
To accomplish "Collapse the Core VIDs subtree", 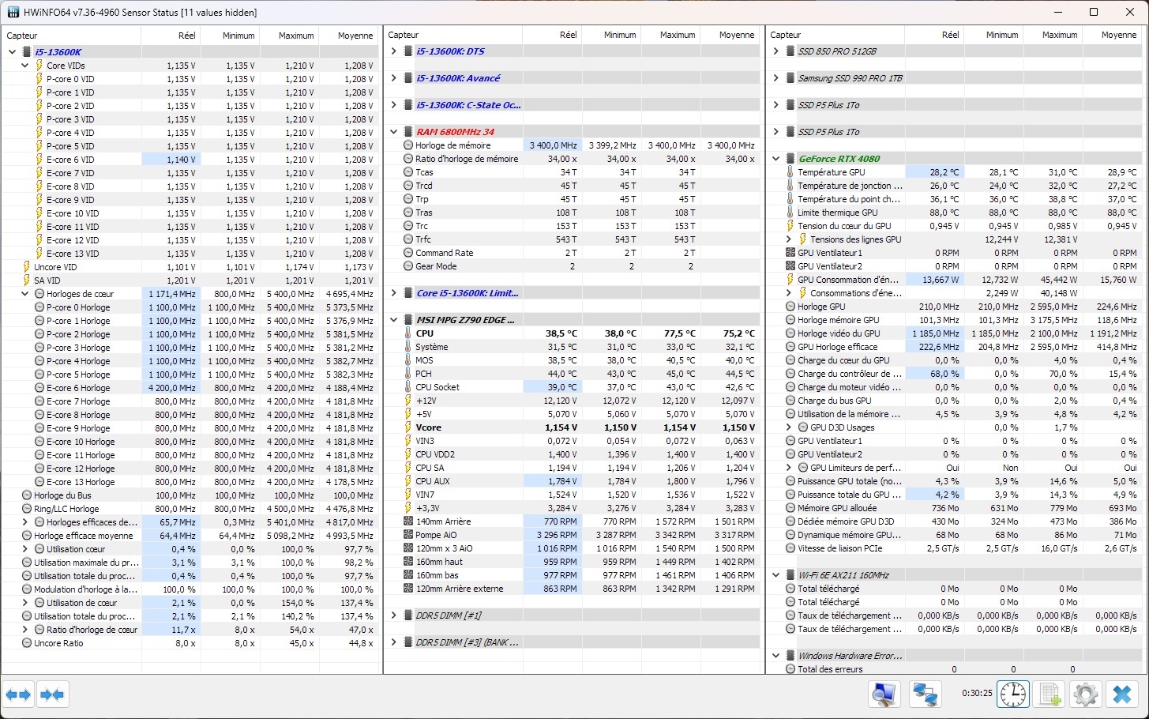I will click(x=25, y=66).
